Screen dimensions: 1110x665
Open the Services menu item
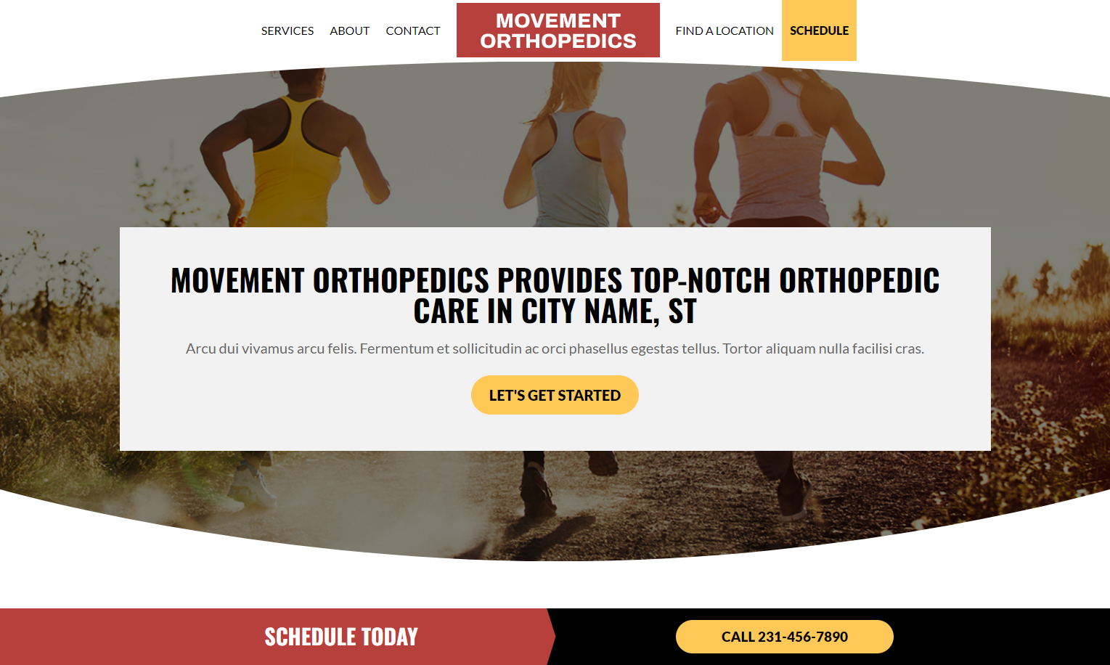pyautogui.click(x=287, y=30)
